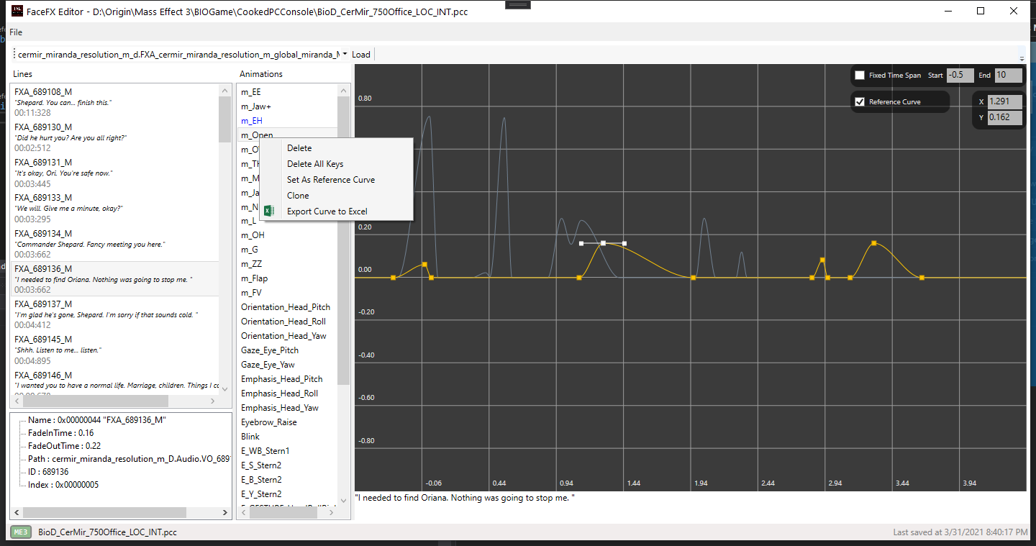Click the Lines list horizontal scrollbar thumb
1036x546 pixels.
coord(96,401)
